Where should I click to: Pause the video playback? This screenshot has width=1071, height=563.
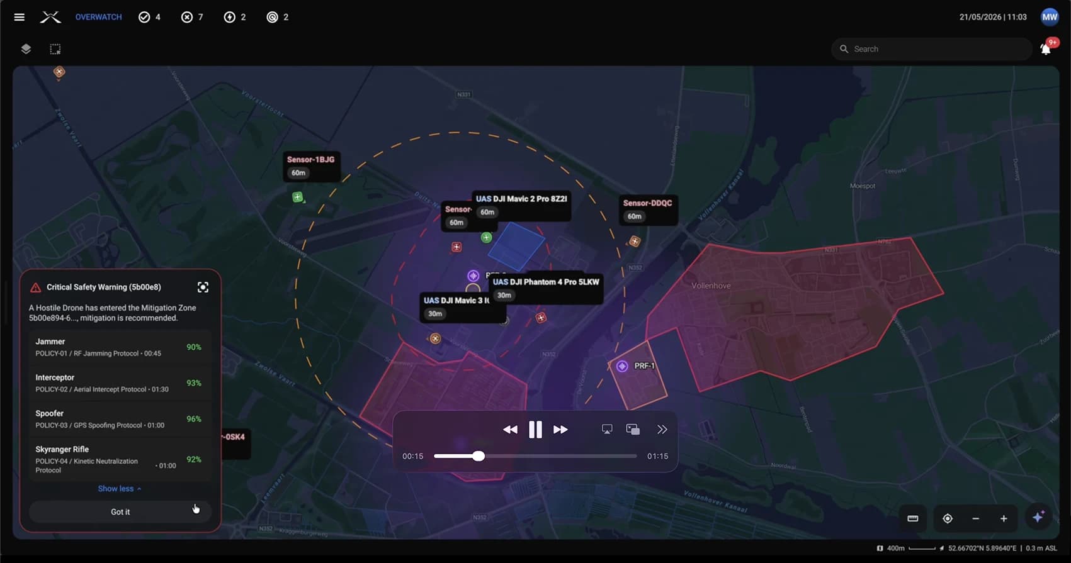pyautogui.click(x=535, y=430)
